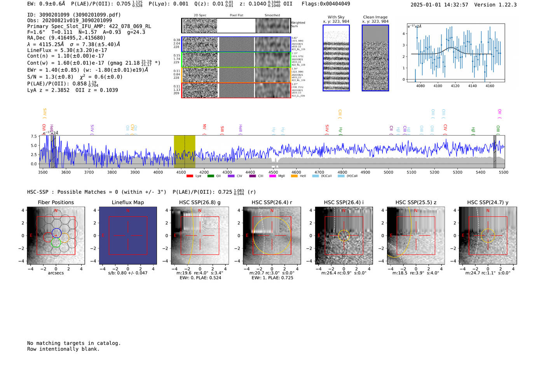Click the LineFlux = 5.30(±3.20)e-17 line
The height and width of the screenshot is (370, 544).
[67, 50]
